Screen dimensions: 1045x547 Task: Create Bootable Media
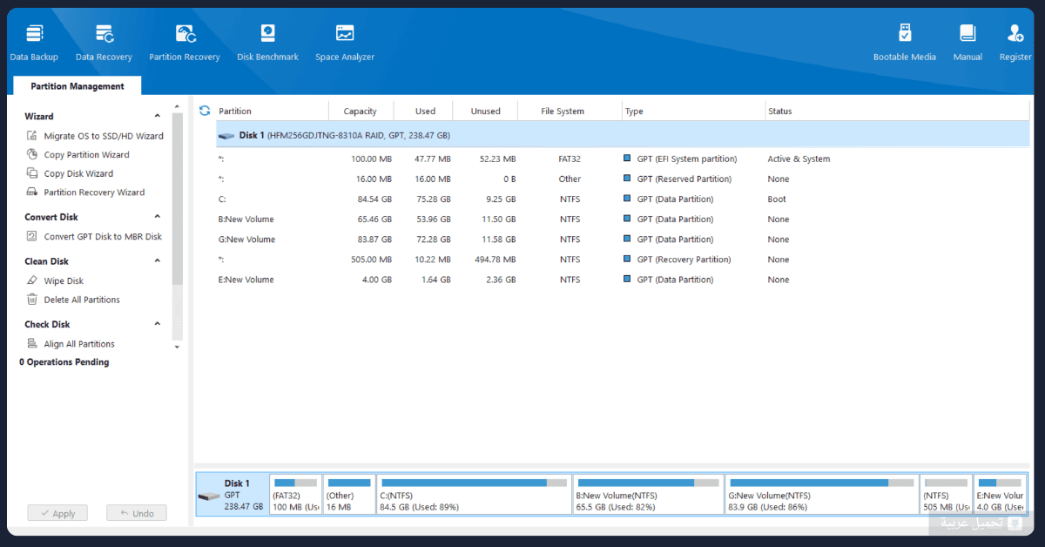pos(905,44)
